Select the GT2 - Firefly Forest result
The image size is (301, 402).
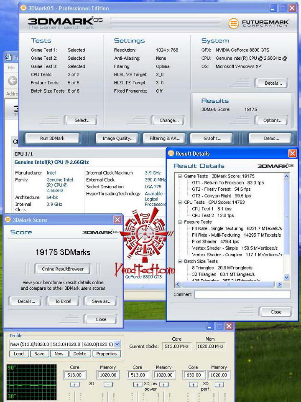[x=221, y=189]
